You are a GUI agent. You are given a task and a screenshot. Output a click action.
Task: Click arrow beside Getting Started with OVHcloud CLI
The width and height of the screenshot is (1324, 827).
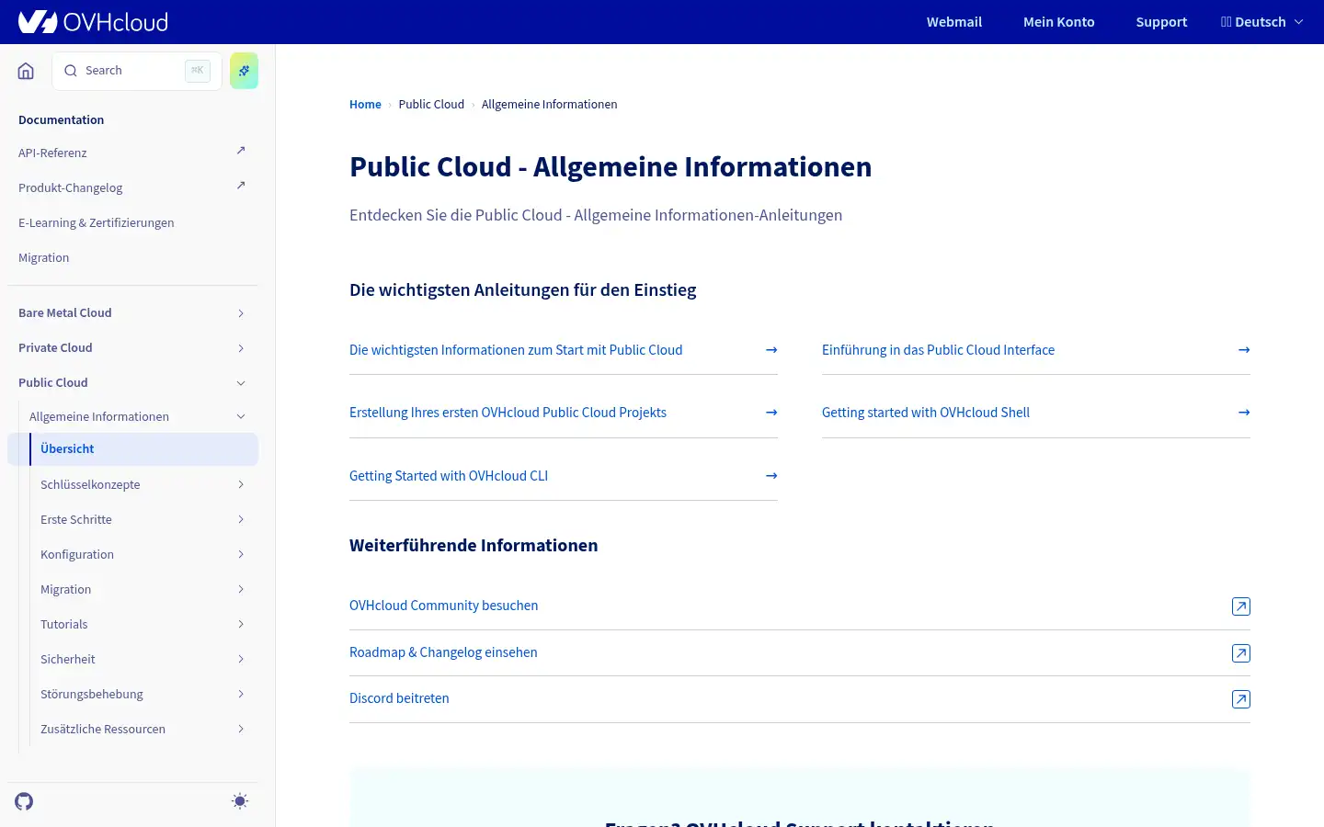coord(771,476)
